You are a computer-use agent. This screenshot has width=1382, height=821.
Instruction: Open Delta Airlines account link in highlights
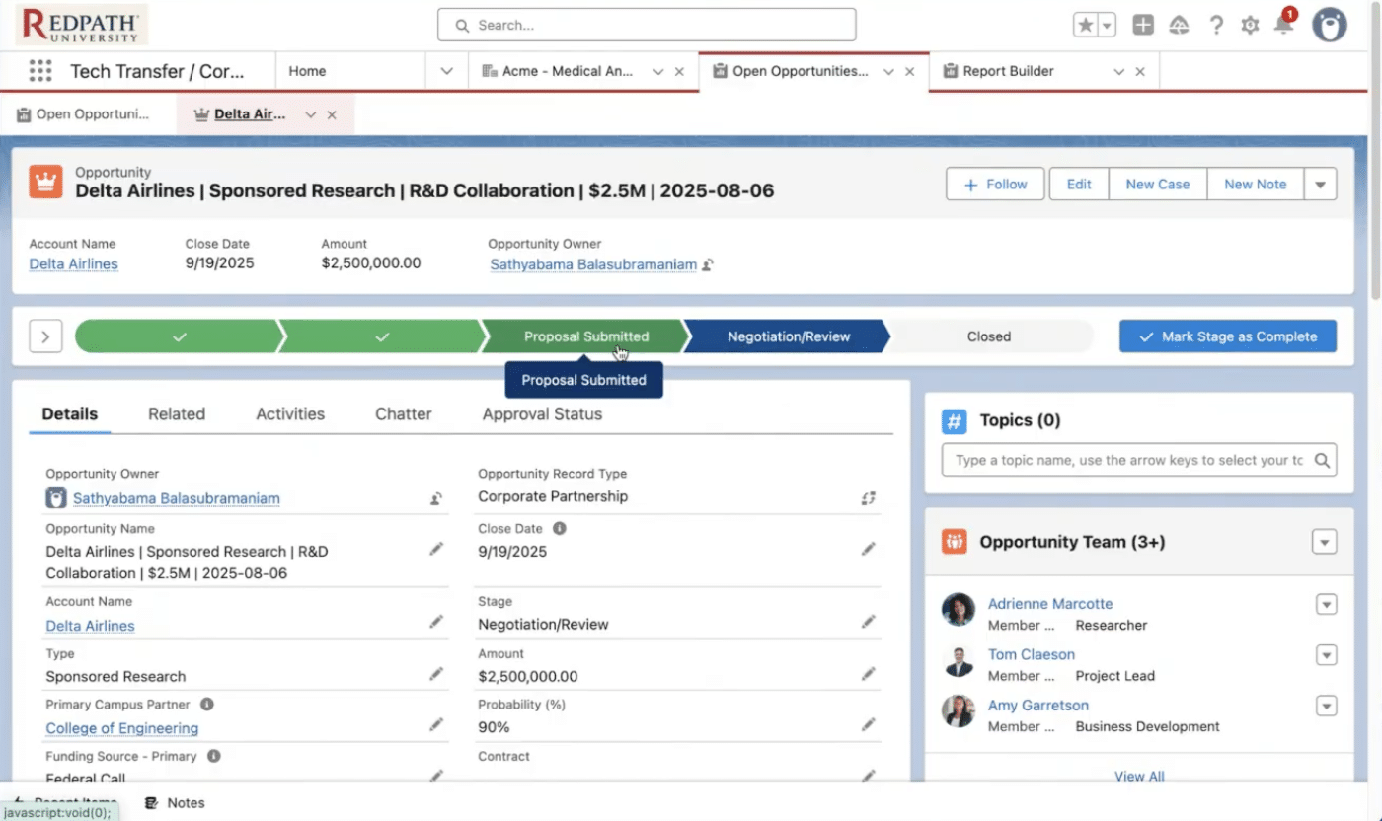click(73, 263)
